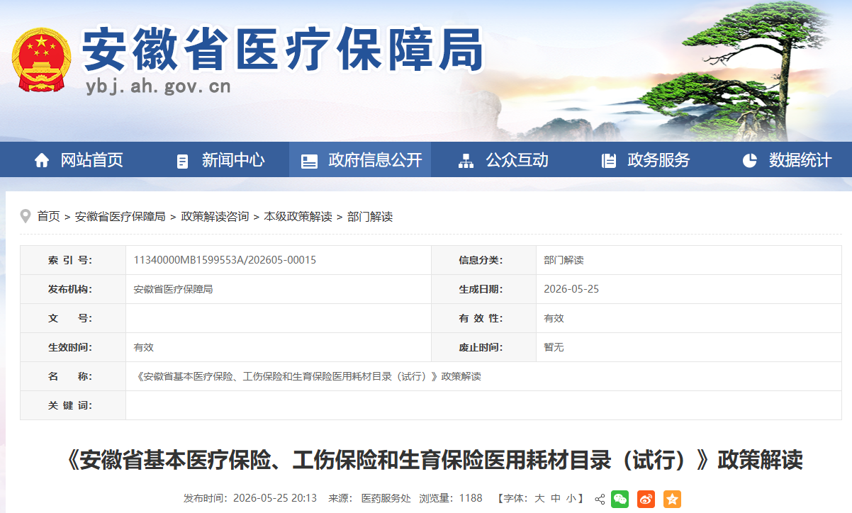This screenshot has height=513, width=852.
Task: Click the 安徽省医疗保障局 site title
Action: 283,50
